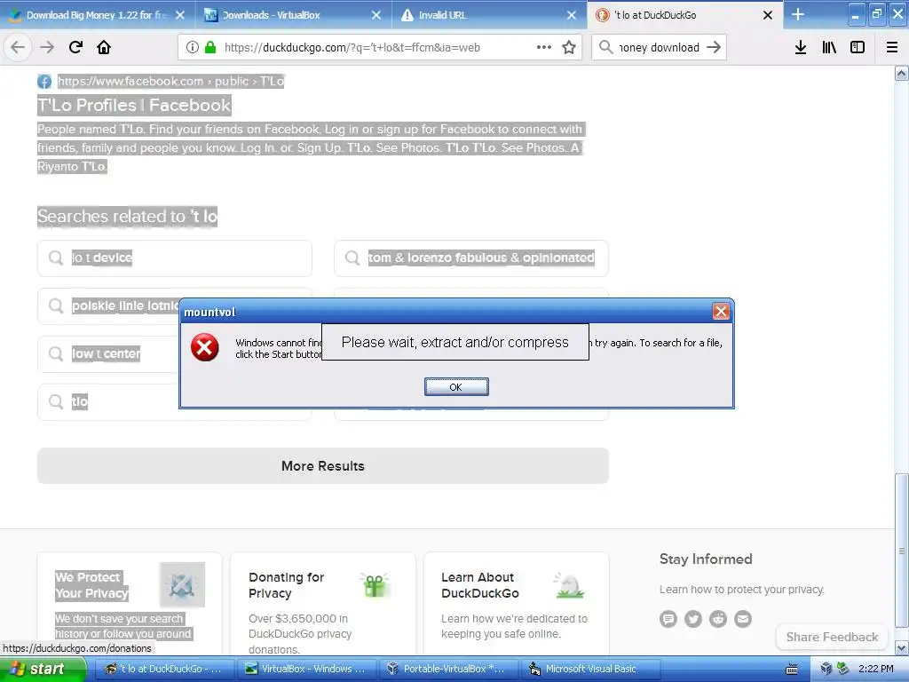
Task: Click the page scrollbar down arrow
Action: [902, 647]
